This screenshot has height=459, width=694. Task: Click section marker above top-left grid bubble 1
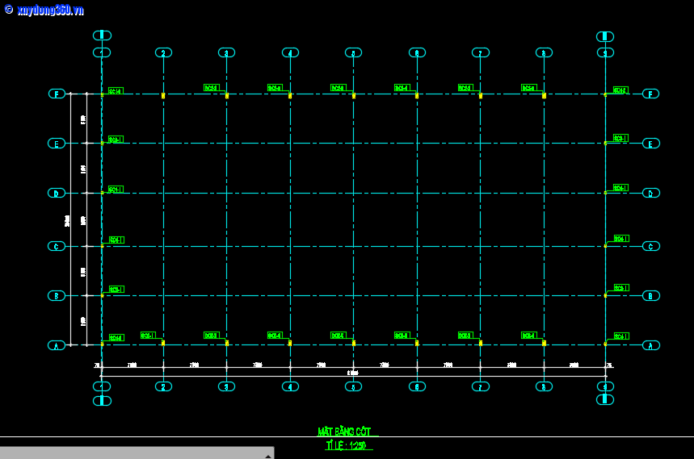pos(102,35)
